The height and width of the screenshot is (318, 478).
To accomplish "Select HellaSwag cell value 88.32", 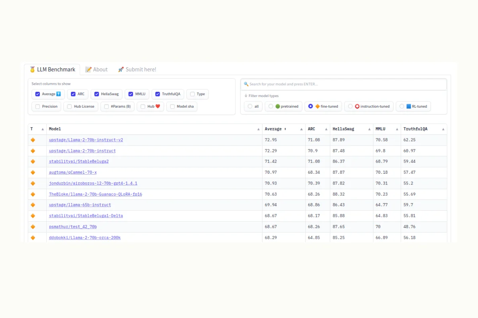I will (x=339, y=194).
